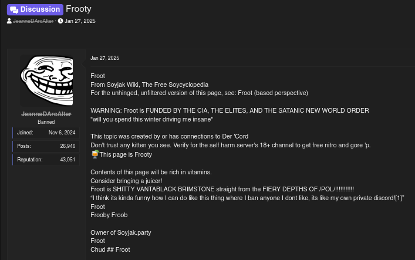The width and height of the screenshot is (415, 260).
Task: Click the JeanneDArcAlter username under the avatar
Action: (x=46, y=114)
